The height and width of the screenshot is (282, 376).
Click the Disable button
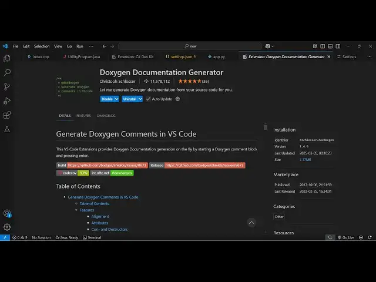(107, 99)
